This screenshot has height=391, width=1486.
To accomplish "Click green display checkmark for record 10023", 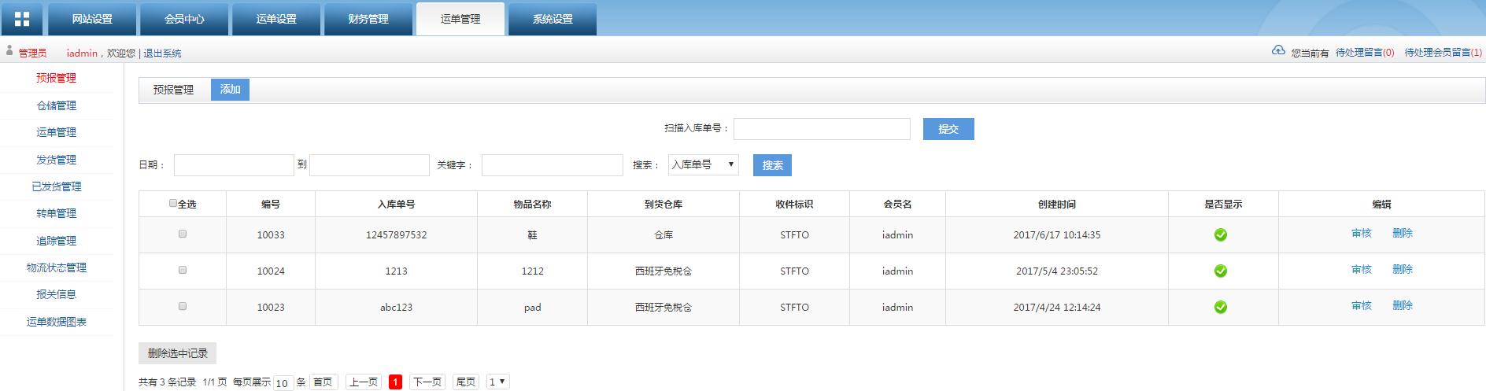I will [x=1220, y=307].
